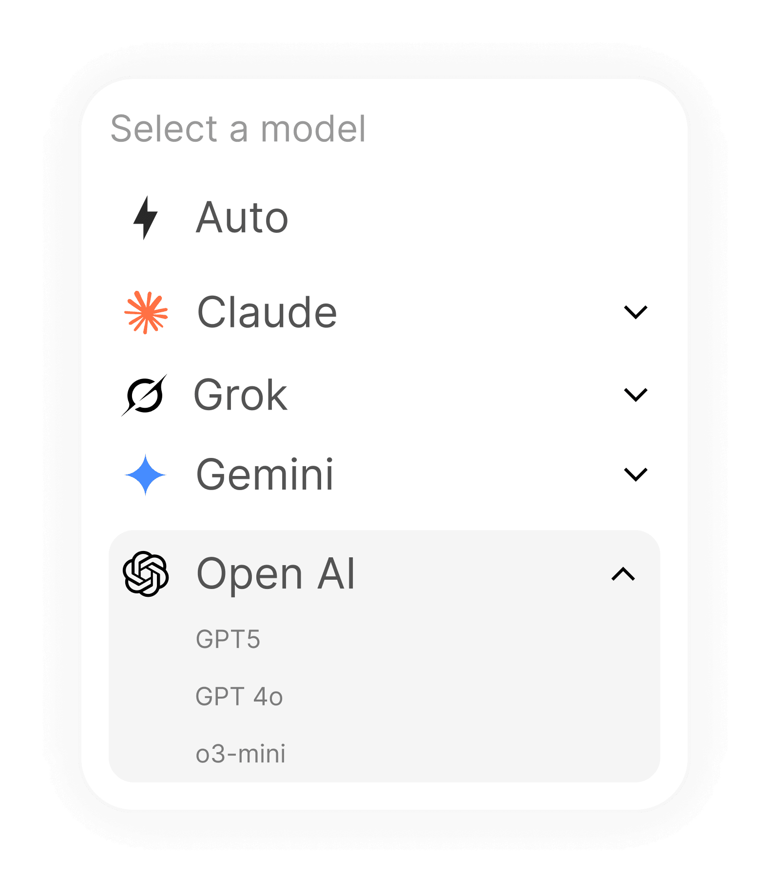This screenshot has width=768, height=892.
Task: Select the GPT5 model
Action: tap(228, 639)
